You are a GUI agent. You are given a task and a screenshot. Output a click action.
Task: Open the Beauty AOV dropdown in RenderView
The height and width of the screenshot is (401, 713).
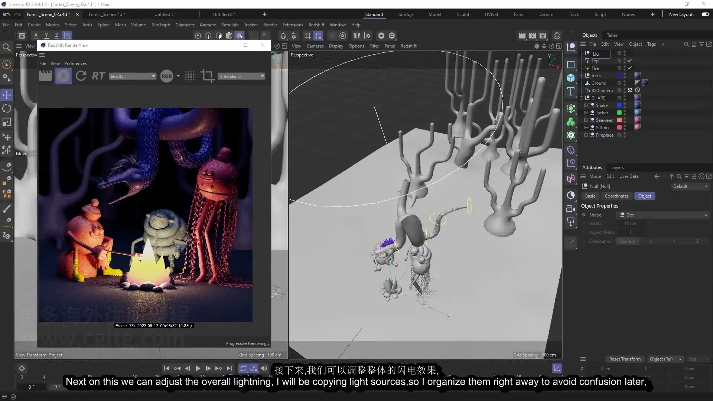[x=133, y=76]
